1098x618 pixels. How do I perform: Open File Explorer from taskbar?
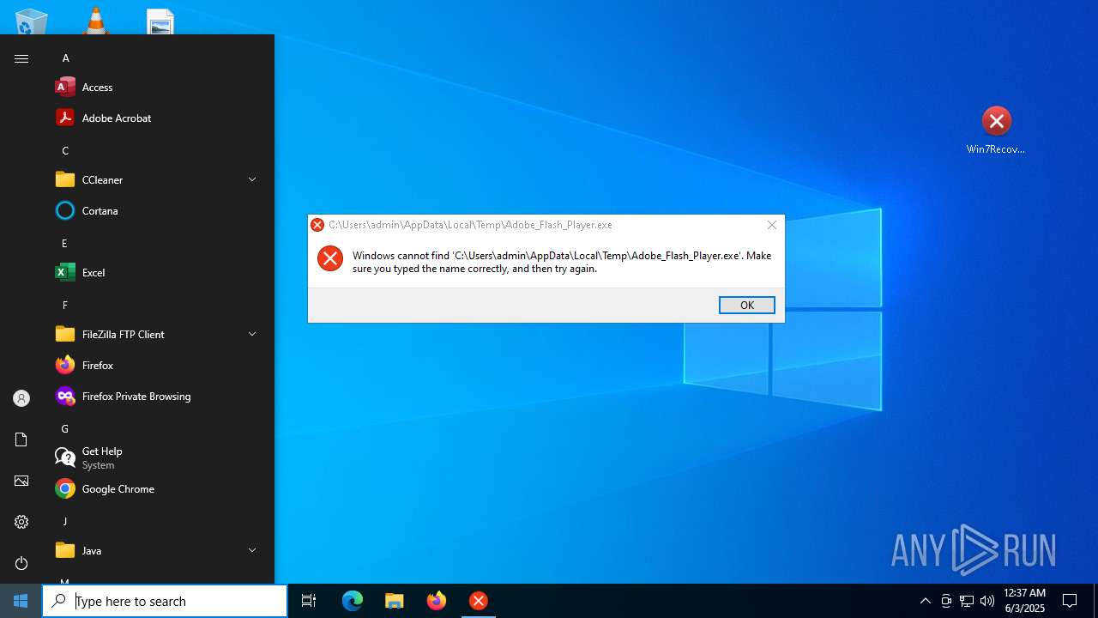[x=395, y=601]
